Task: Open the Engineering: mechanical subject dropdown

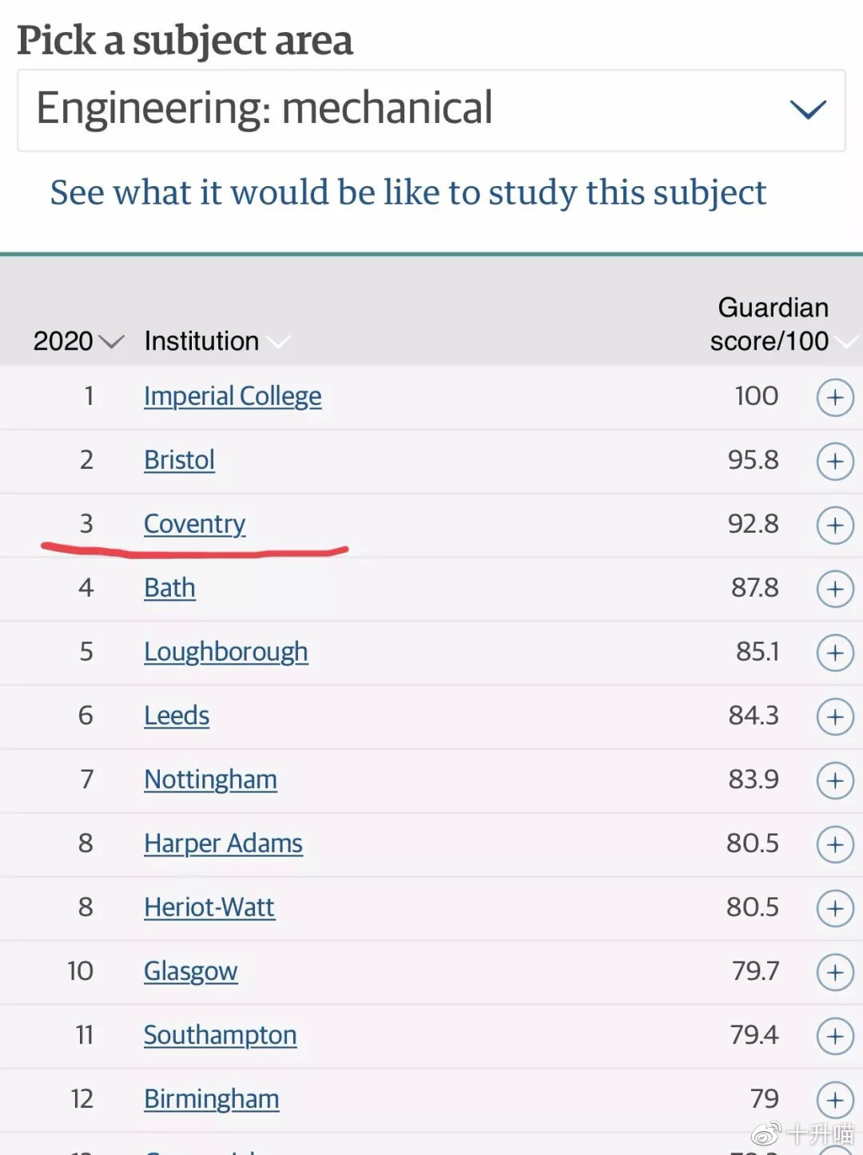Action: 431,110
